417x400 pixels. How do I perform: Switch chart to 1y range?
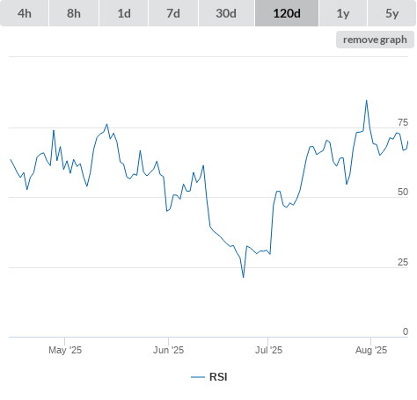pyautogui.click(x=343, y=13)
